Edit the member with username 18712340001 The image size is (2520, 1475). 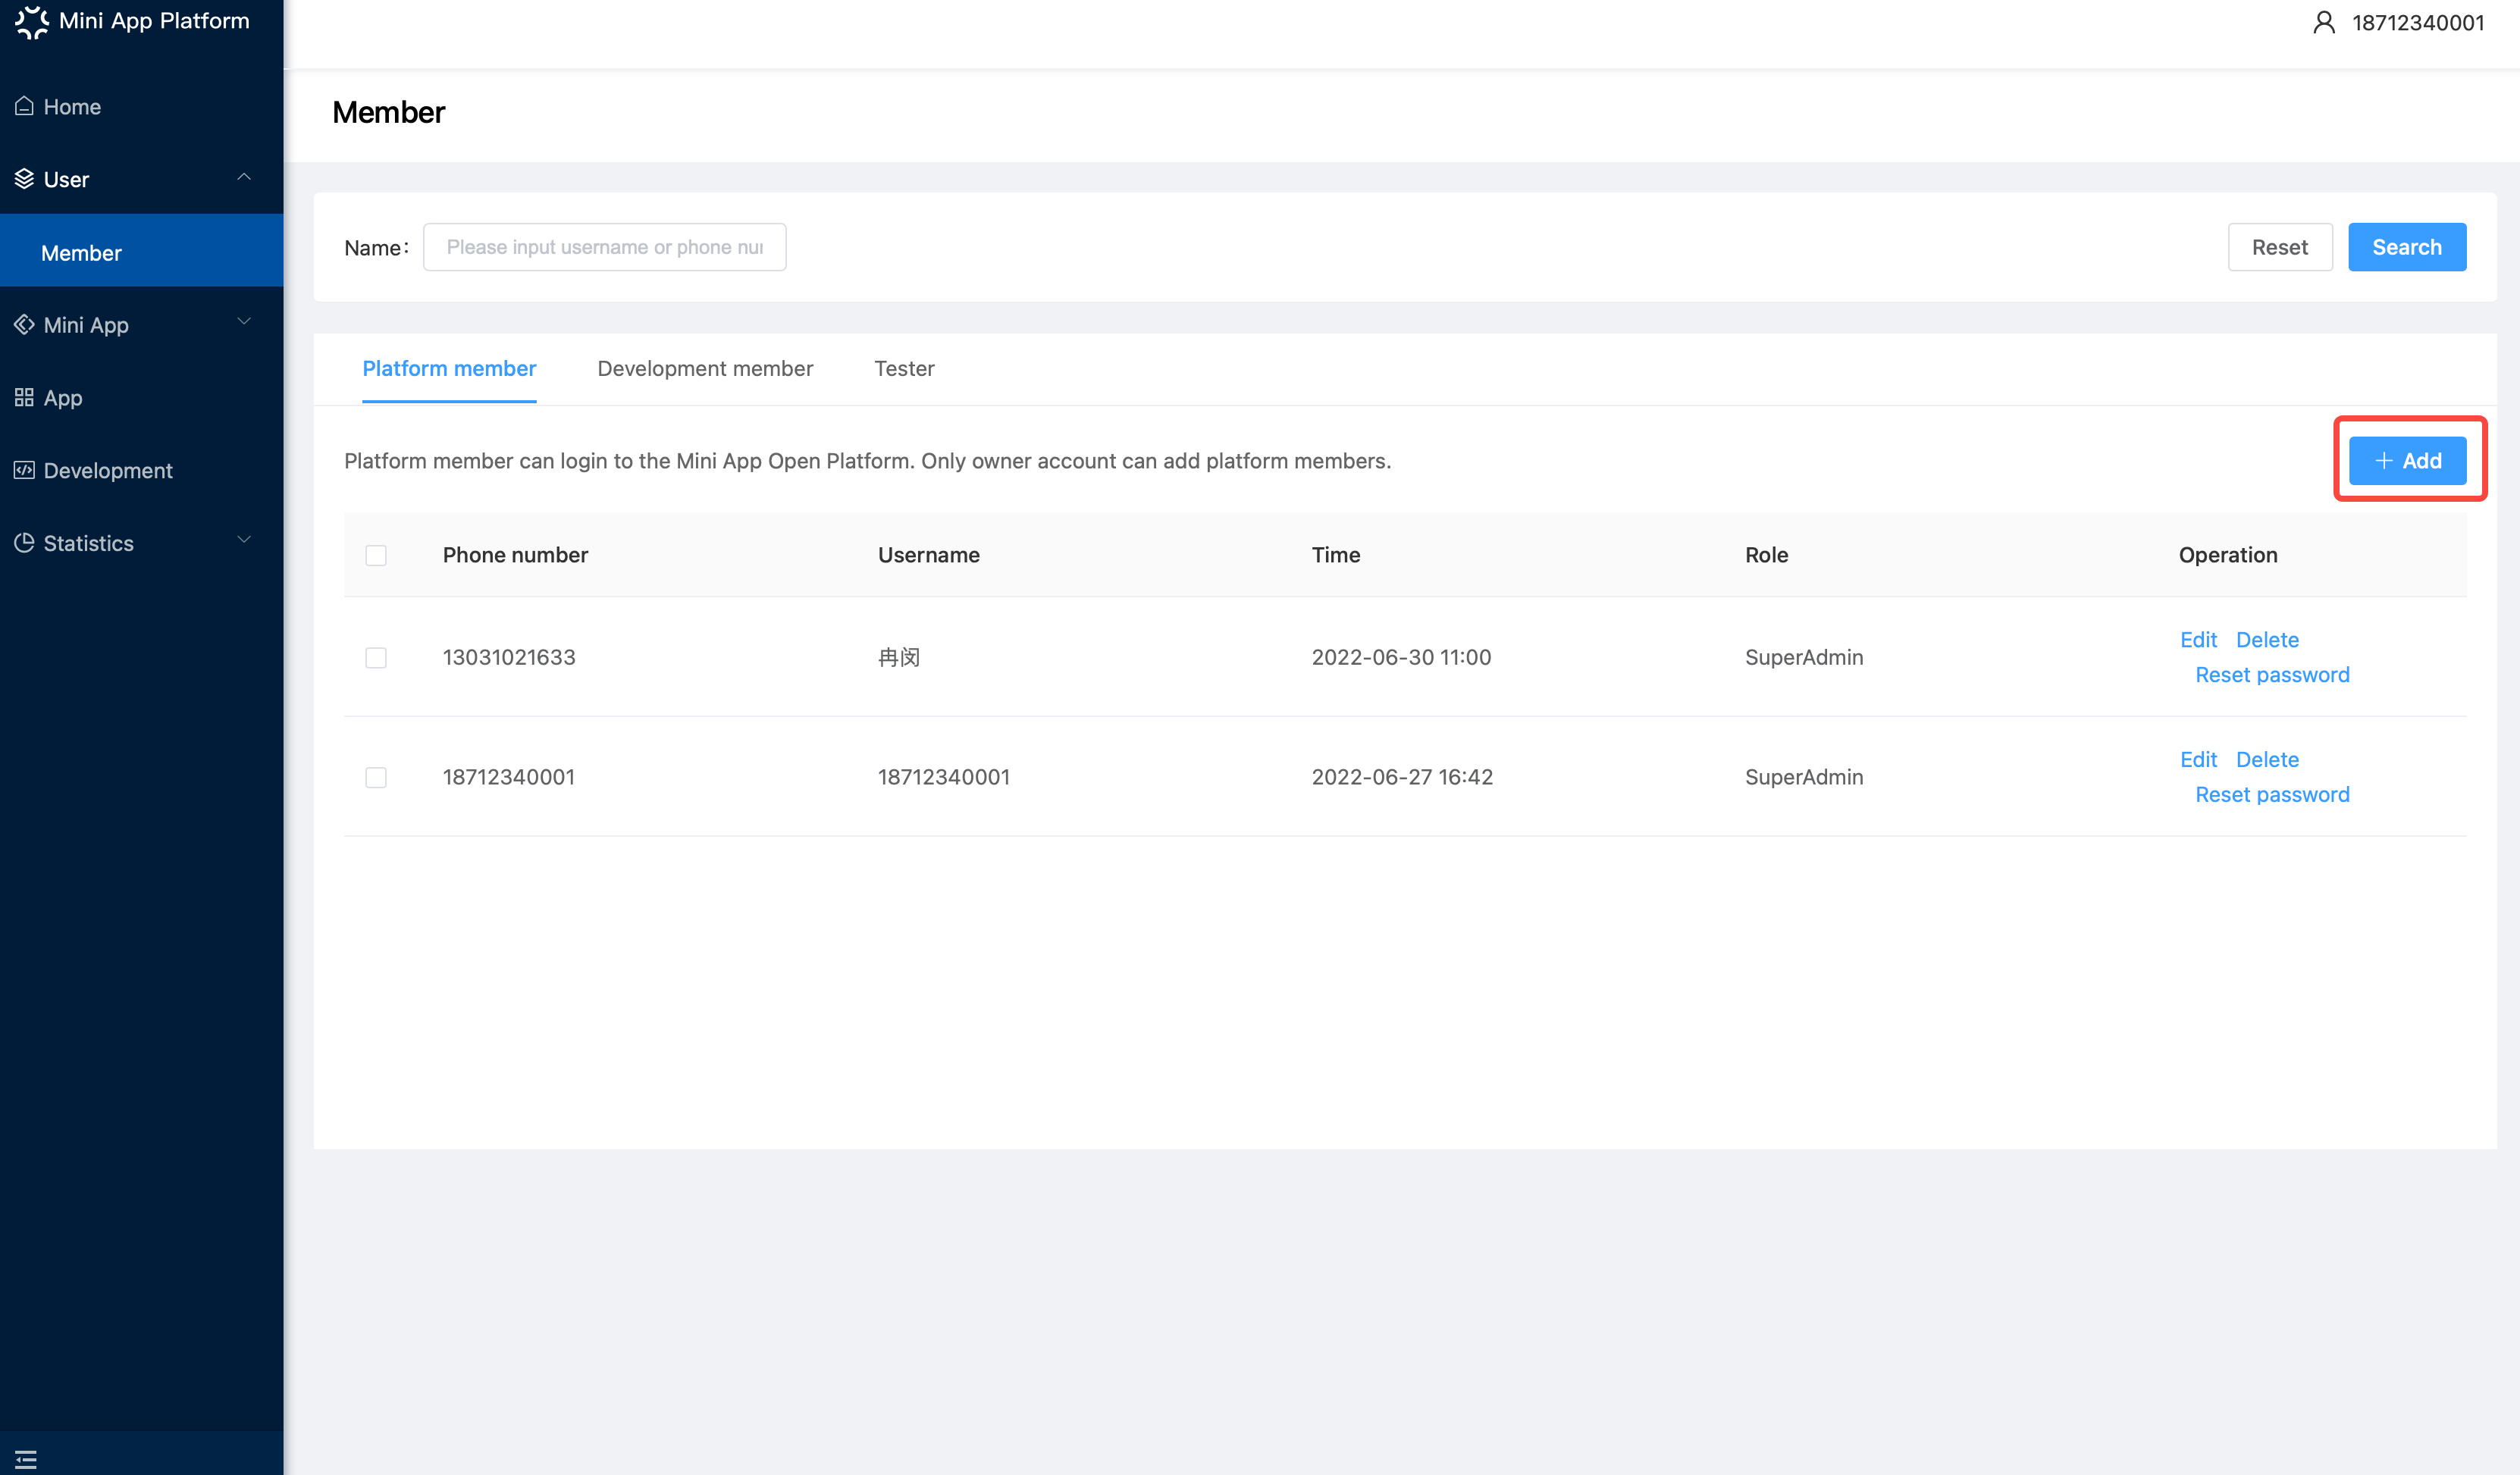(x=2198, y=759)
